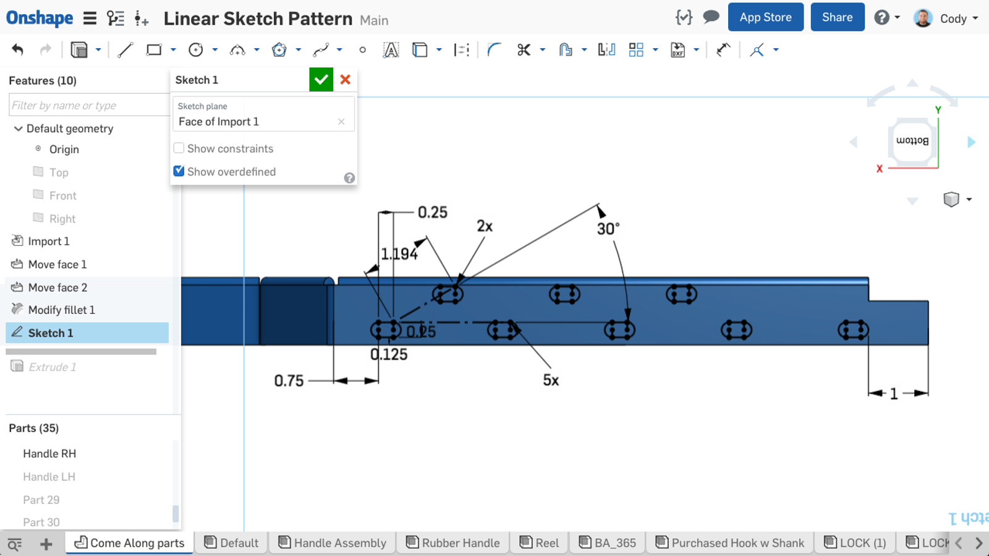This screenshot has width=989, height=556.
Task: Click the Share button
Action: coord(837,17)
